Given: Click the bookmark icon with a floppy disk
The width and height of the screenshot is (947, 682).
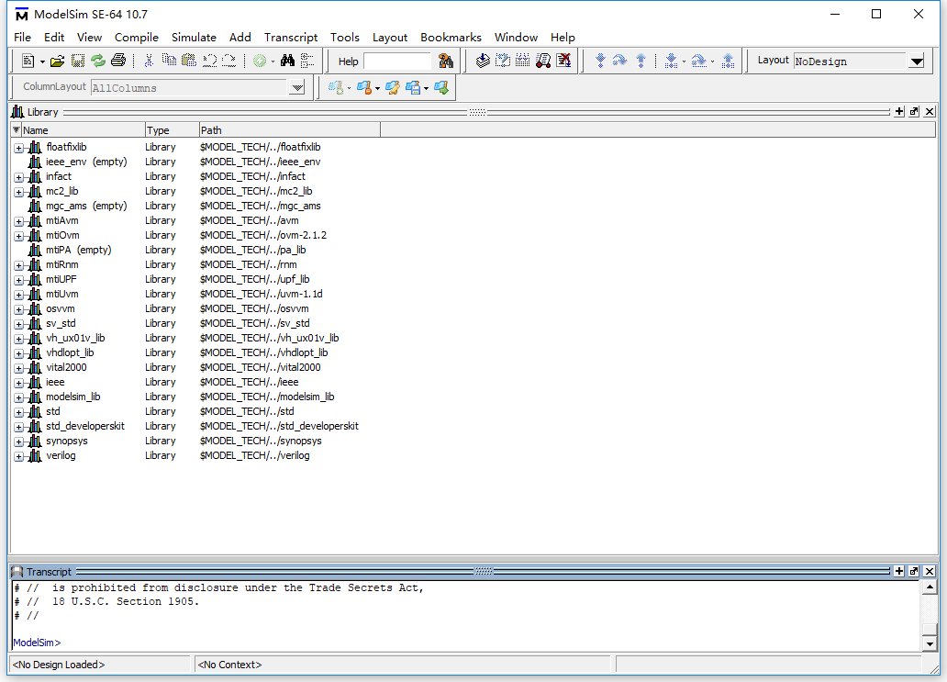Looking at the screenshot, I should tap(413, 88).
